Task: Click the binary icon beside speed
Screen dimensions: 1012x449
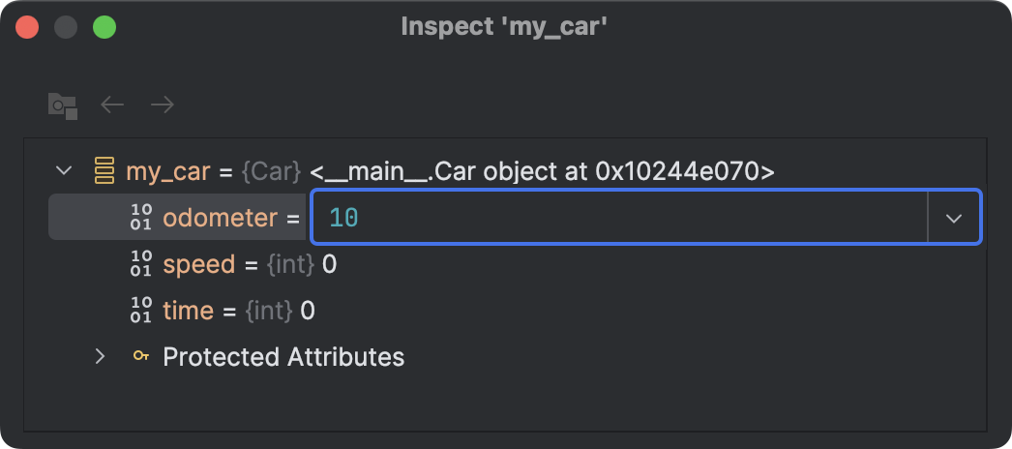Action: click(141, 264)
